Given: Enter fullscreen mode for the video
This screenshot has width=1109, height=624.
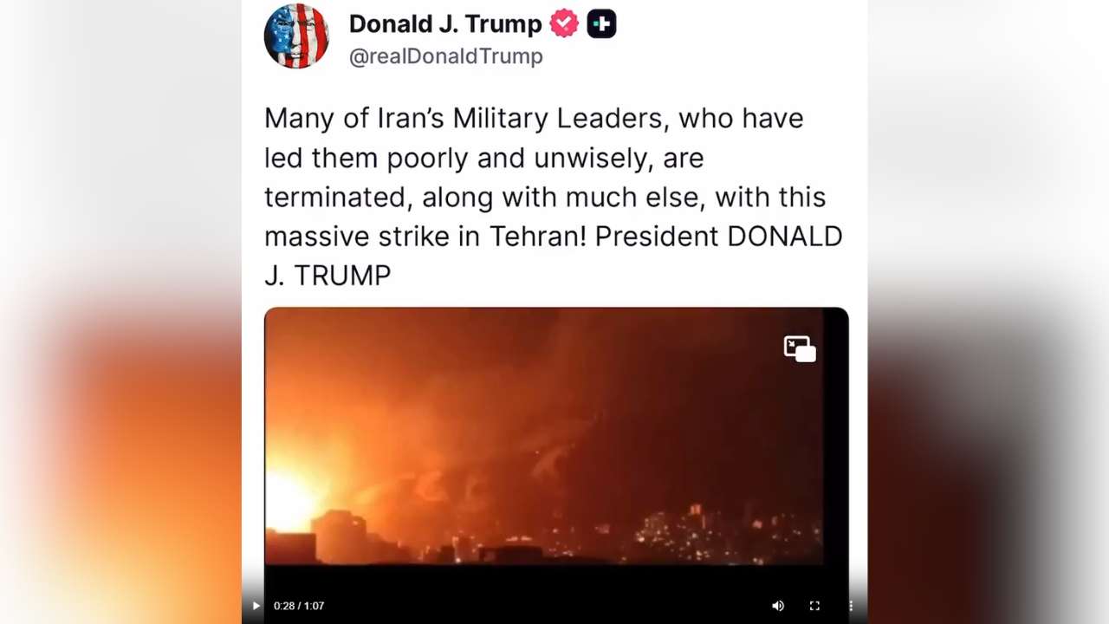Looking at the screenshot, I should [x=814, y=606].
